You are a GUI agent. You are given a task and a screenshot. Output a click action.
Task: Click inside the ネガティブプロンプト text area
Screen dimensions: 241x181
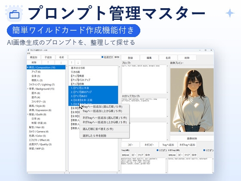tap(144, 108)
